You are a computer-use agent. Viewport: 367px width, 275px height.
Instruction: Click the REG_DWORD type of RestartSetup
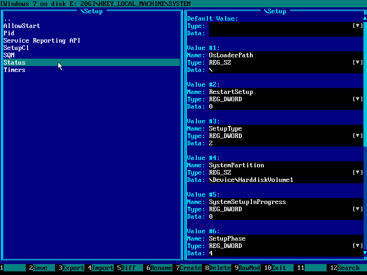[225, 99]
